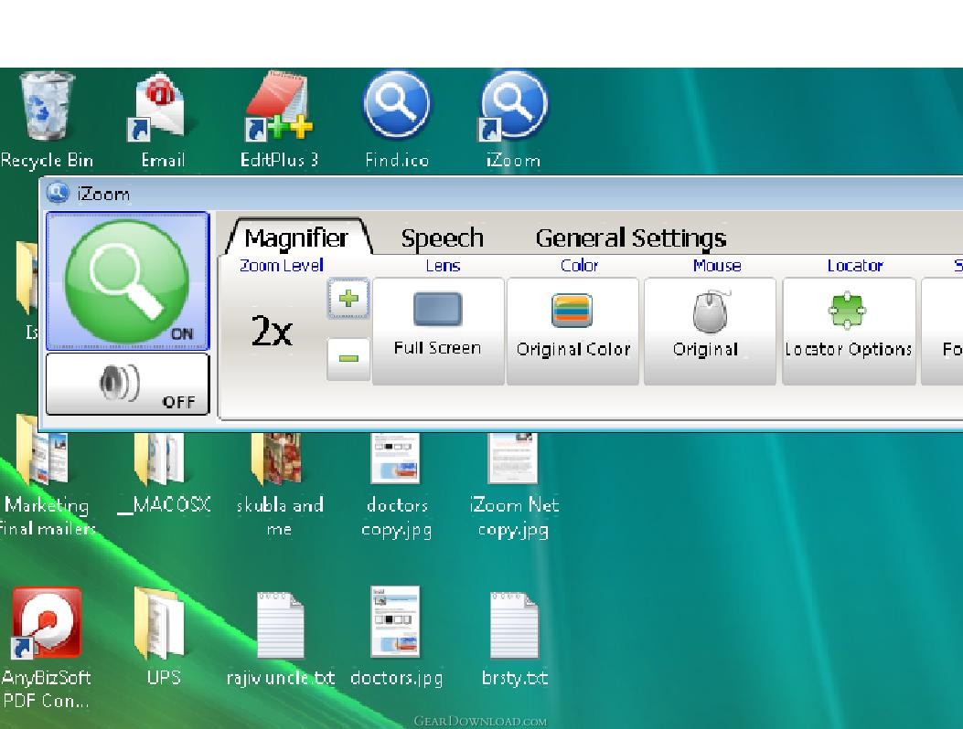This screenshot has height=729, width=963.
Task: Toggle the speech speaker OFF button
Action: point(127,384)
